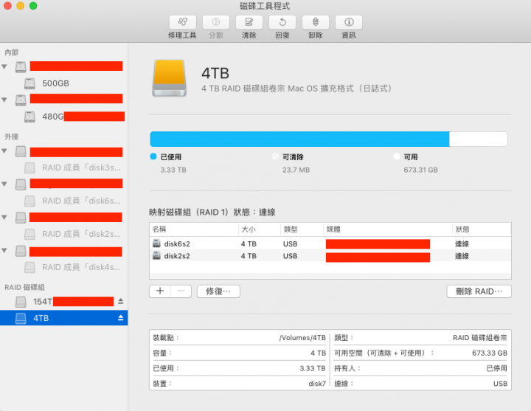Image resolution: width=531 pixels, height=411 pixels.
Task: Select the 480G volume in sidebar
Action: [63, 117]
